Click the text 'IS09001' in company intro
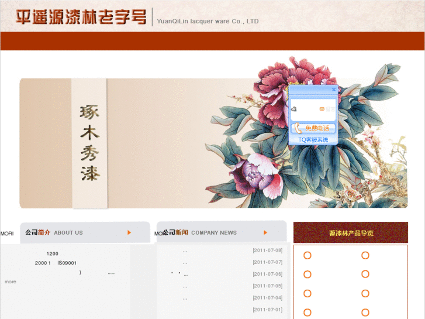425x319 pixels. [67, 263]
